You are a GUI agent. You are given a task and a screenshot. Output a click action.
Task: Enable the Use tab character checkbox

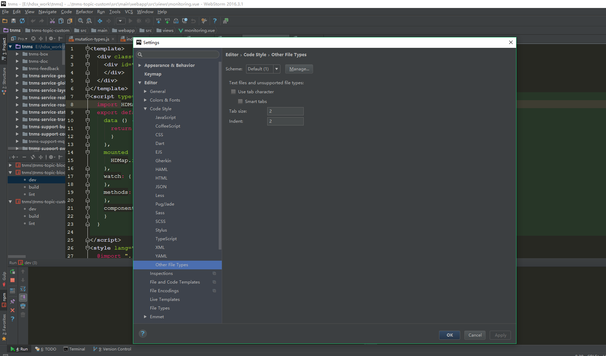click(x=233, y=92)
